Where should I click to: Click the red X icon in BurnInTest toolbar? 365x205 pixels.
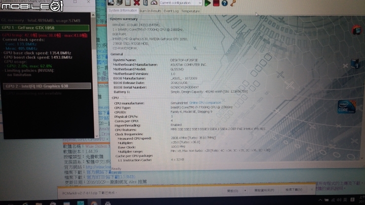click(x=137, y=3)
